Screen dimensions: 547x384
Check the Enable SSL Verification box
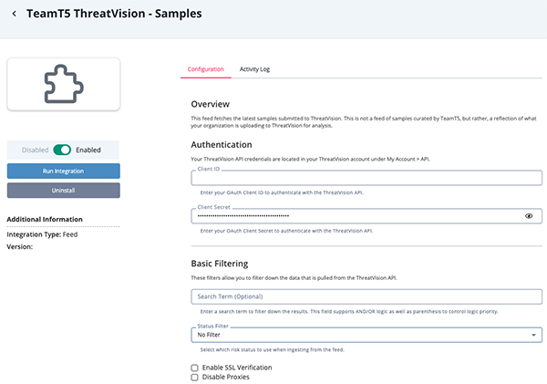coord(195,367)
